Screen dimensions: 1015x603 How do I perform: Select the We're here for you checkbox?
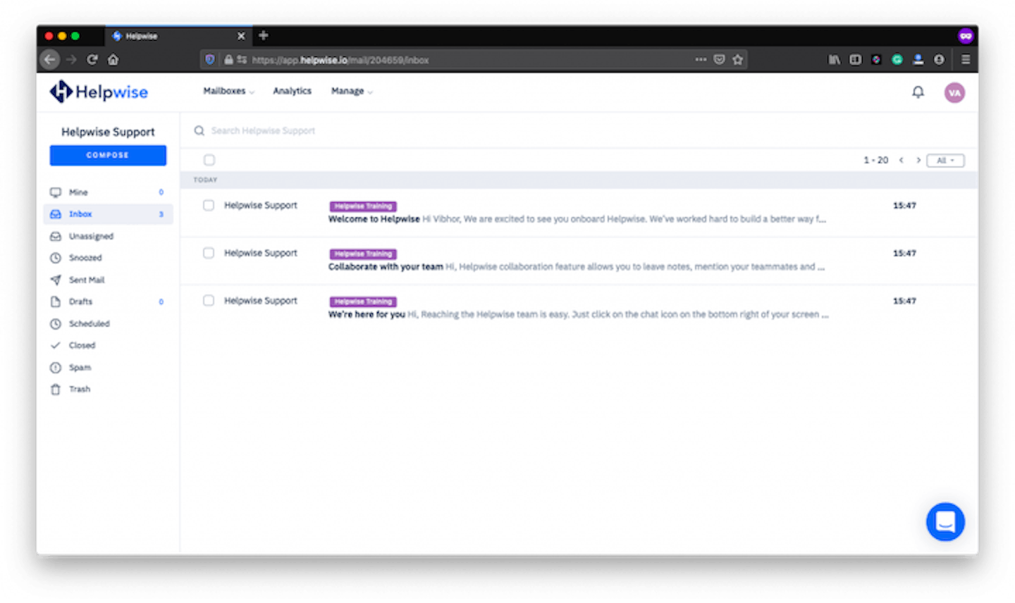(209, 301)
